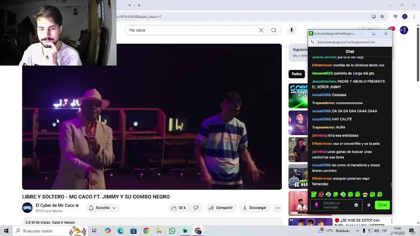Image resolution: width=420 pixels, height=236 pixels.
Task: Clear the YouTube search box text
Action: (x=261, y=30)
